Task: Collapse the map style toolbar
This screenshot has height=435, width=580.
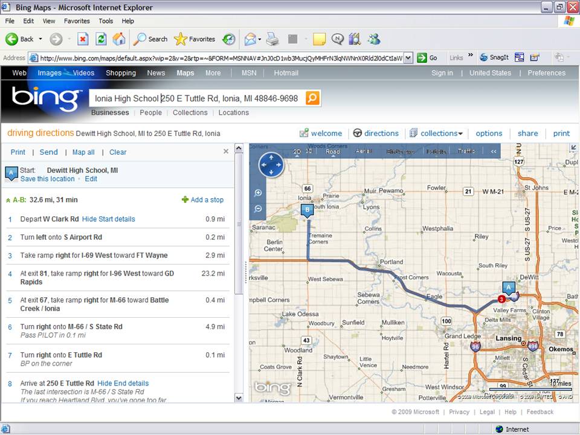Action: point(494,151)
